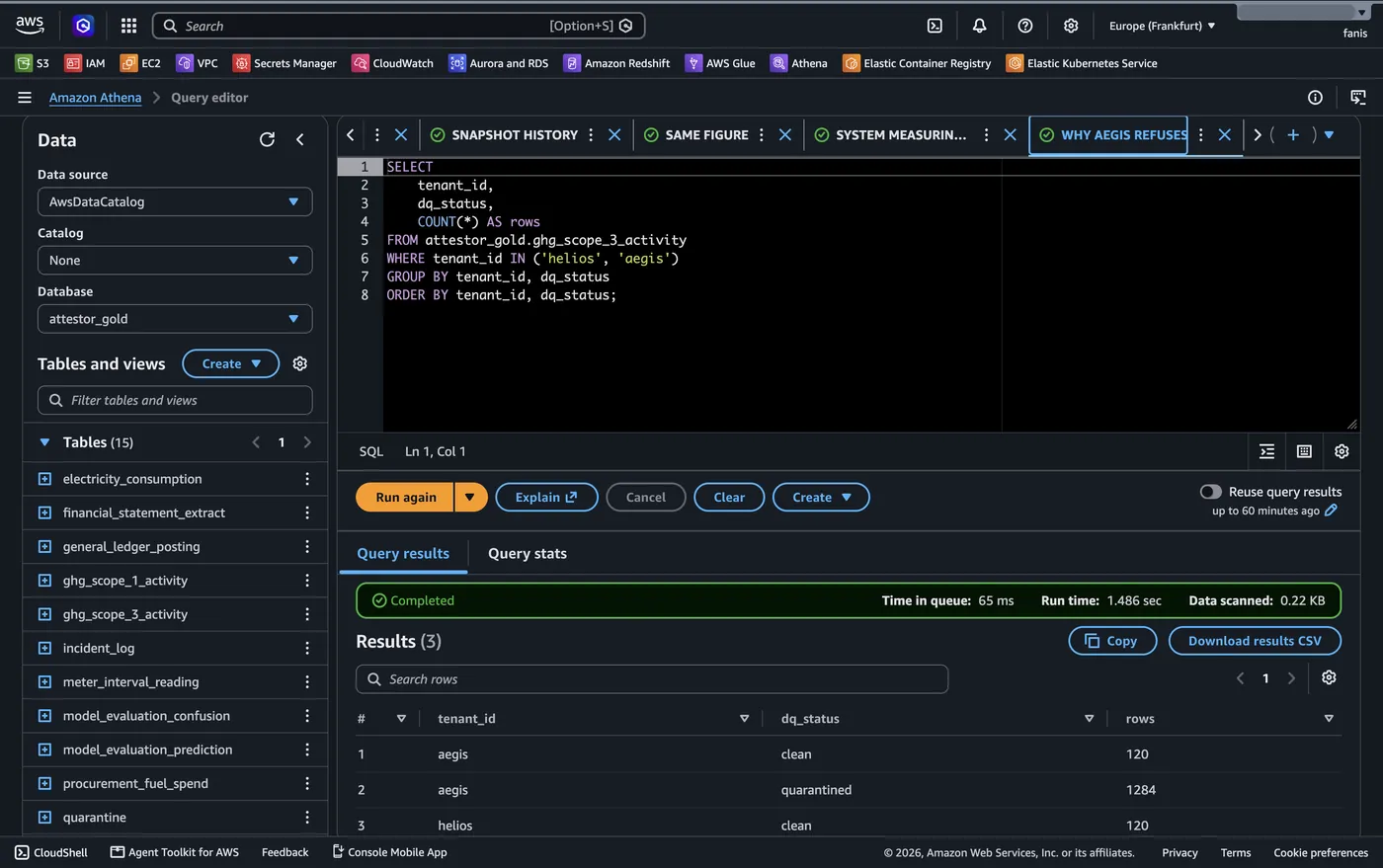
Task: Open the Catalog None dropdown
Action: pyautogui.click(x=175, y=261)
